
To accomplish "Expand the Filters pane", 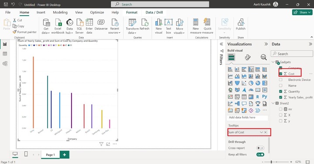I will point(221,44).
